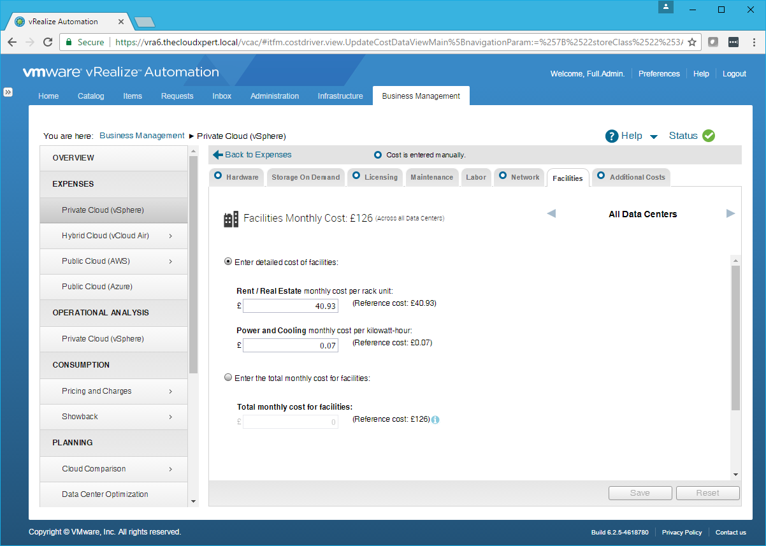Expand the side panel with the double-chevron icon

click(8, 92)
